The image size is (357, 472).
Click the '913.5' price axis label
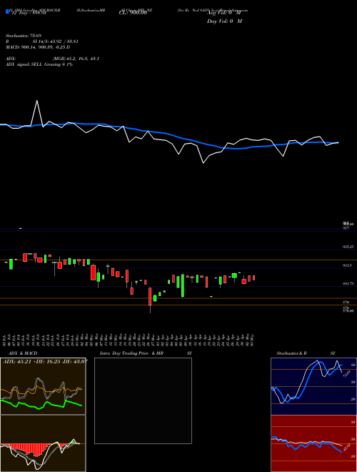(347, 265)
